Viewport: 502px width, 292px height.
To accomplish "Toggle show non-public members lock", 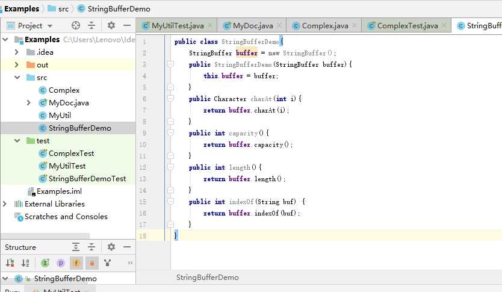I will 92,263.
